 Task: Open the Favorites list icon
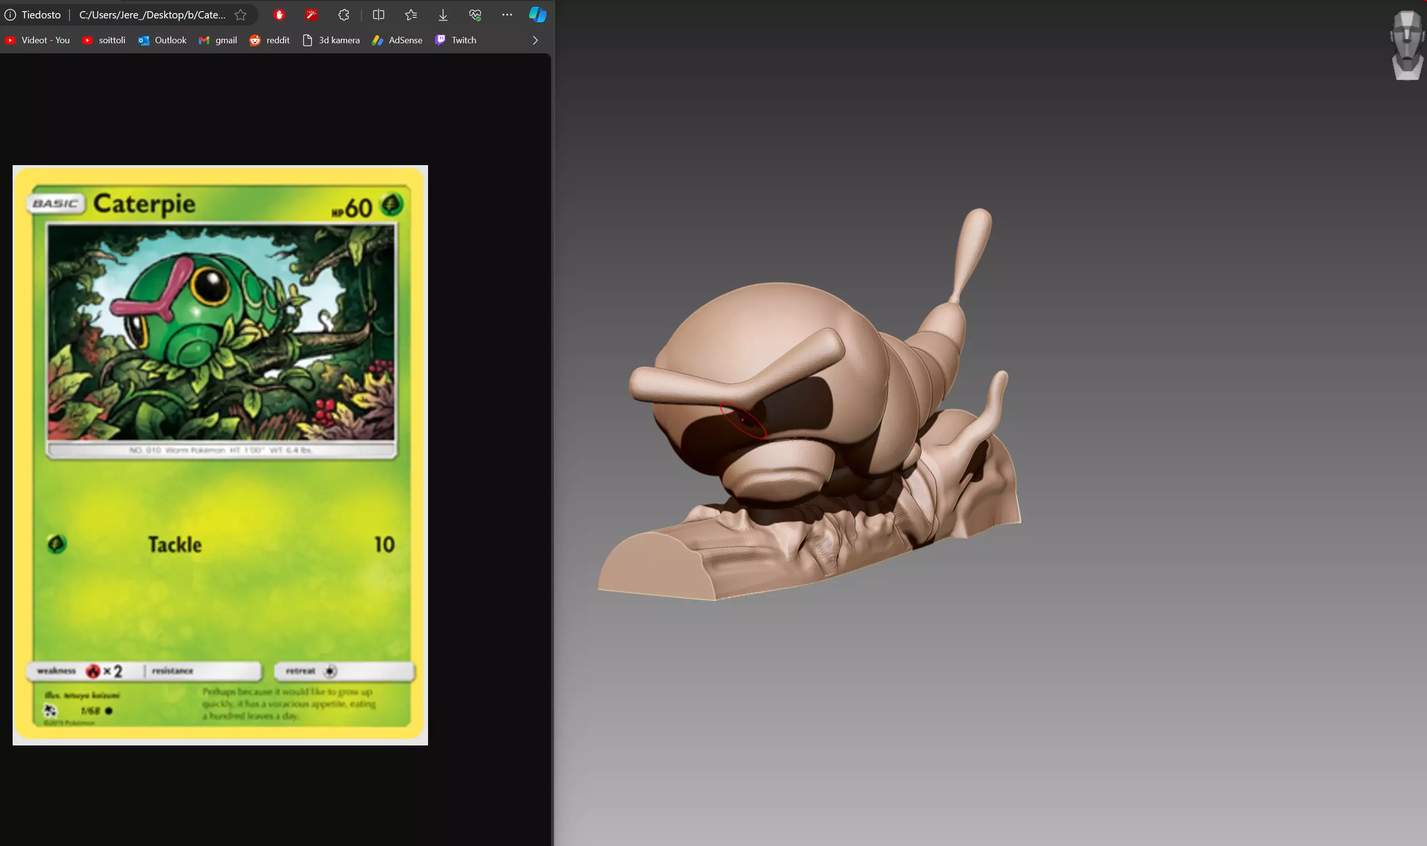click(411, 15)
